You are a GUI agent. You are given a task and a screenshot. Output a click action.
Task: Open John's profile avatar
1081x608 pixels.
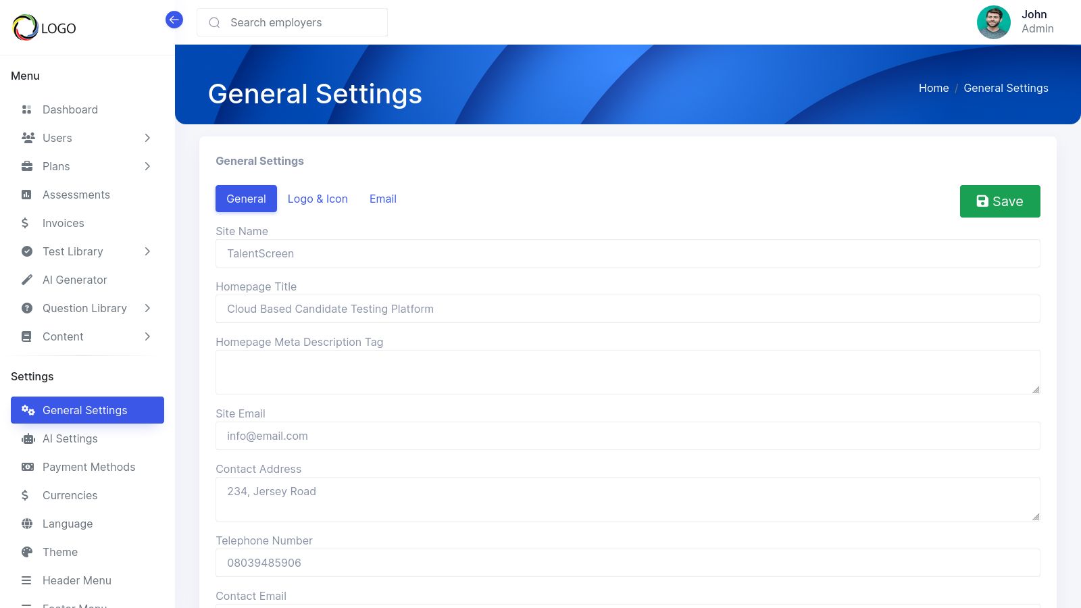(993, 22)
